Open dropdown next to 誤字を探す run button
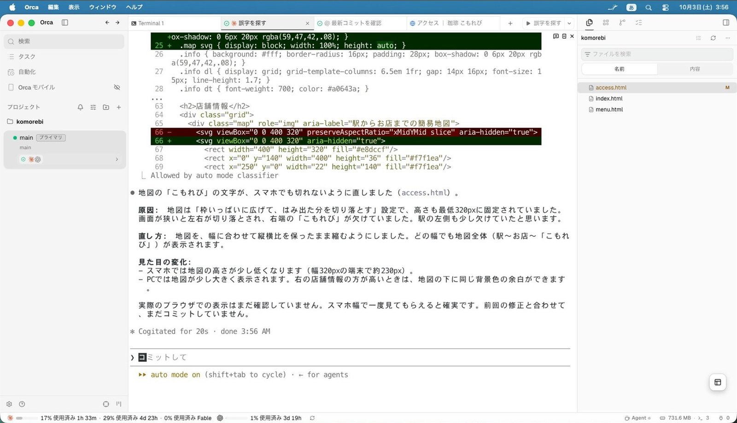The image size is (737, 423). click(569, 23)
